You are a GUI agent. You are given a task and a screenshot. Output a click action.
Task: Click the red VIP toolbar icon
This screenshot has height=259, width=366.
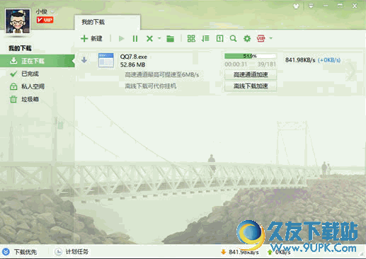point(261,38)
